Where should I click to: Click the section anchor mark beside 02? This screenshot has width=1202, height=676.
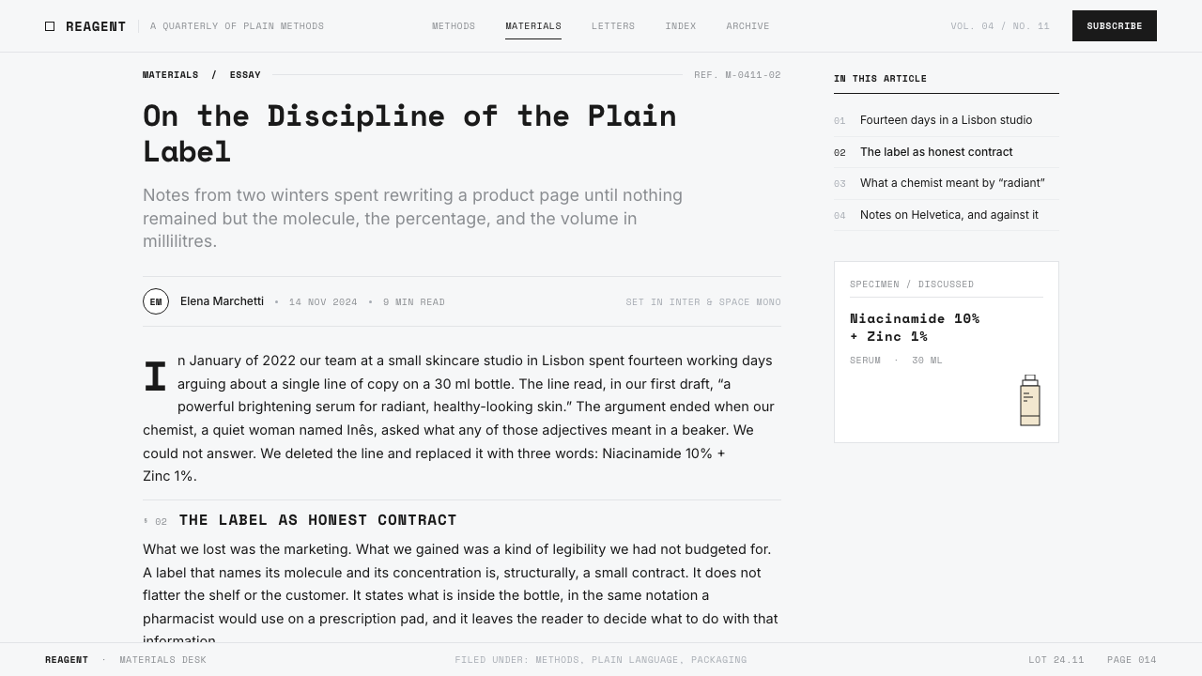(146, 521)
